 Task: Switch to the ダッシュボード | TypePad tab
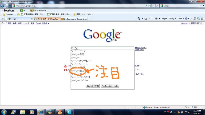pyautogui.click(x=47, y=19)
